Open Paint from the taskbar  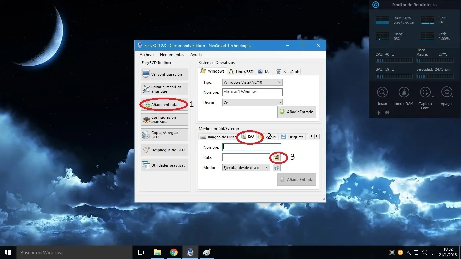click(x=206, y=252)
